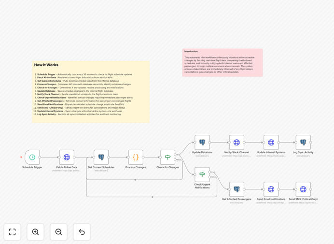Select the Get Affected Passengers Postgres node
The height and width of the screenshot is (244, 334).
click(x=237, y=189)
